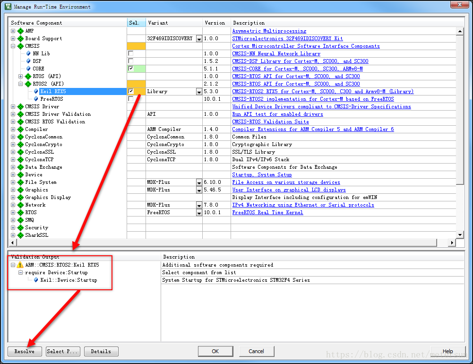
Task: Open the Asymmetric Multiprocessing link
Action: (269, 31)
